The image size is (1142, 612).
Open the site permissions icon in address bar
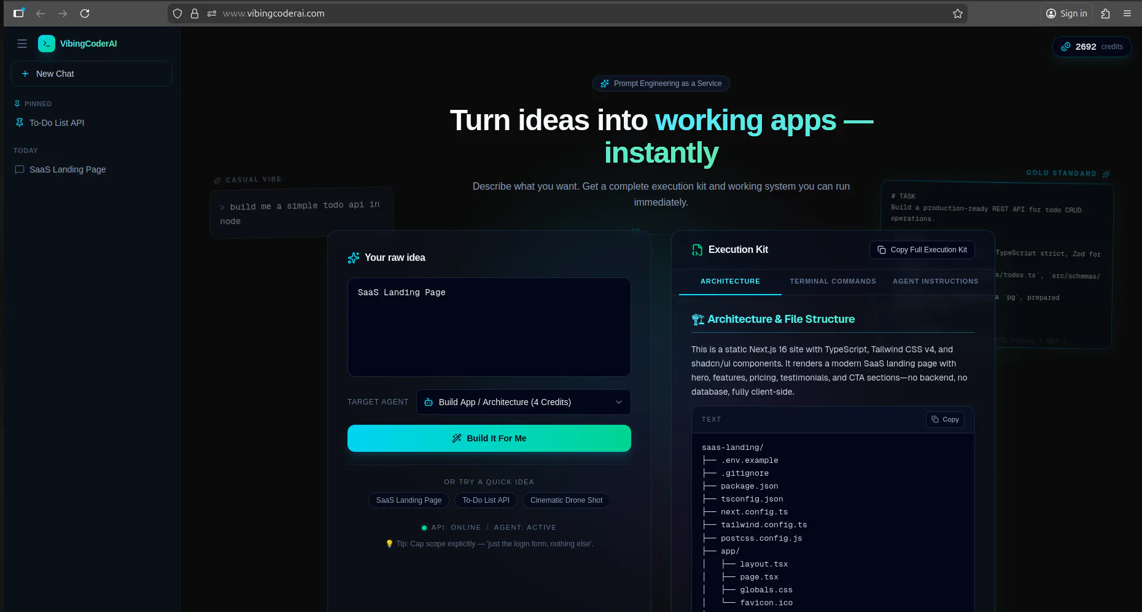(x=212, y=14)
